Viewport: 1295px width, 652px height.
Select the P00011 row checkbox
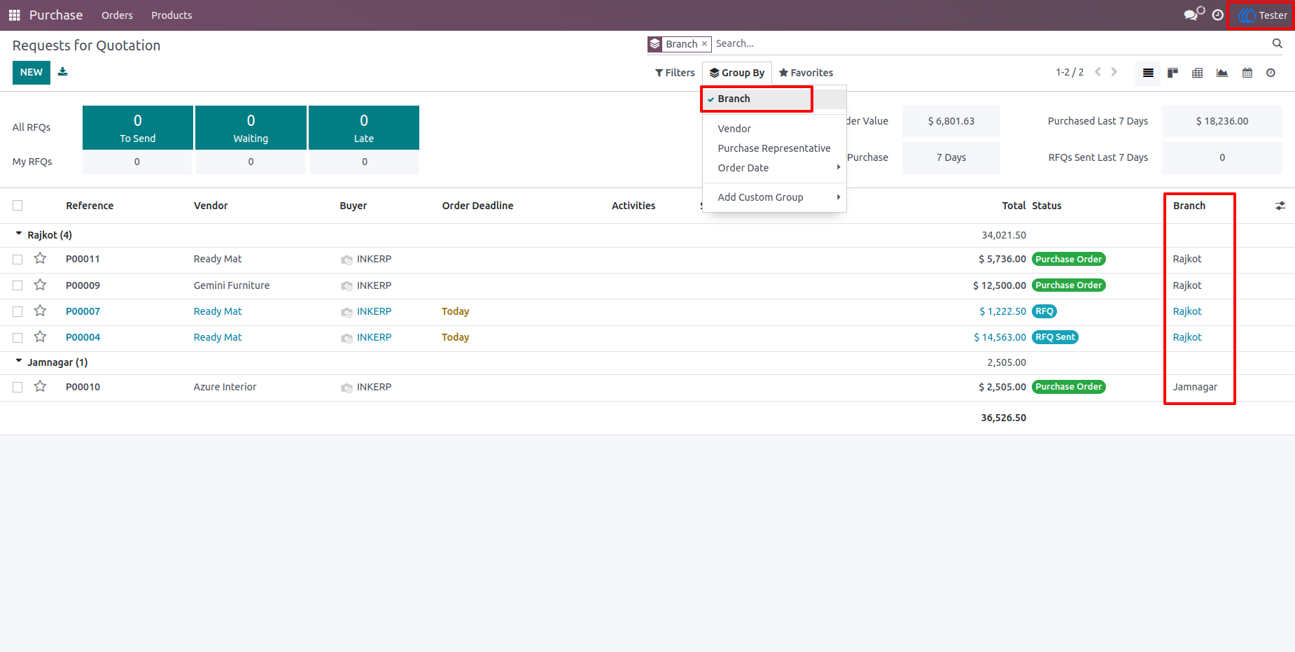(17, 260)
